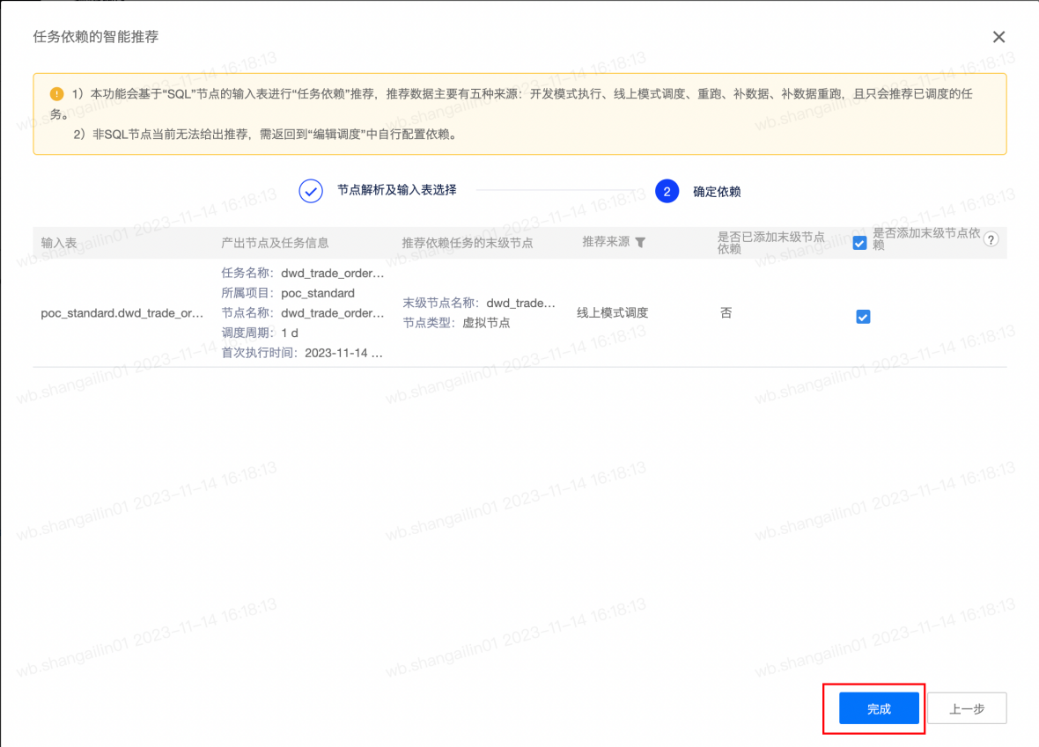Click the 线上模式调度 cell

pos(612,312)
